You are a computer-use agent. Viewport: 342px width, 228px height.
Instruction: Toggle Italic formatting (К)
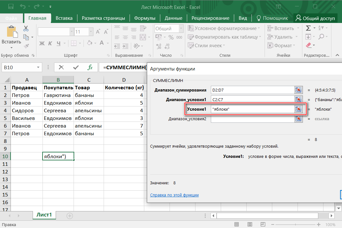(50, 43)
